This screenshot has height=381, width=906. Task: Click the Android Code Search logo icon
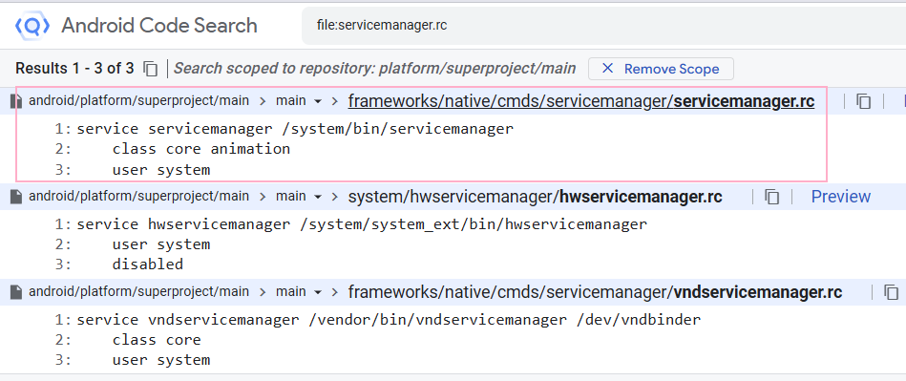click(32, 26)
